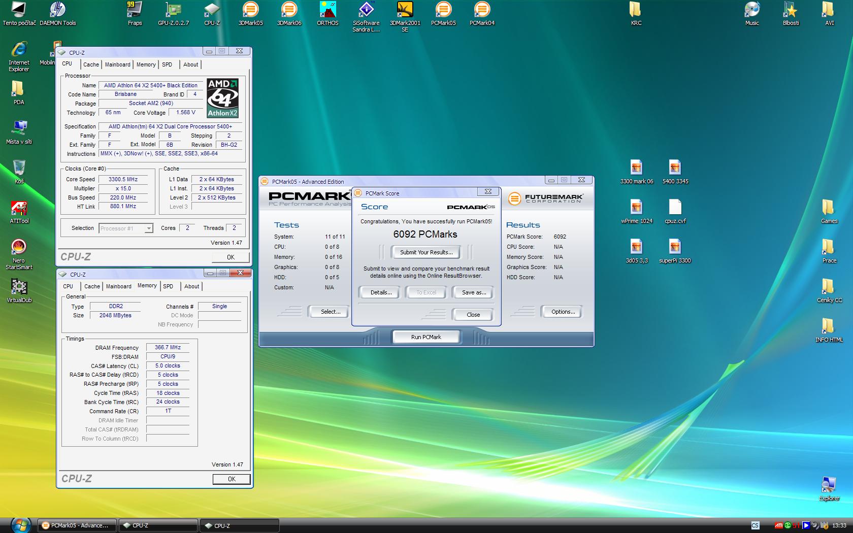The height and width of the screenshot is (533, 853).
Task: Open DAEMON Tools desktop icon
Action: [x=57, y=14]
